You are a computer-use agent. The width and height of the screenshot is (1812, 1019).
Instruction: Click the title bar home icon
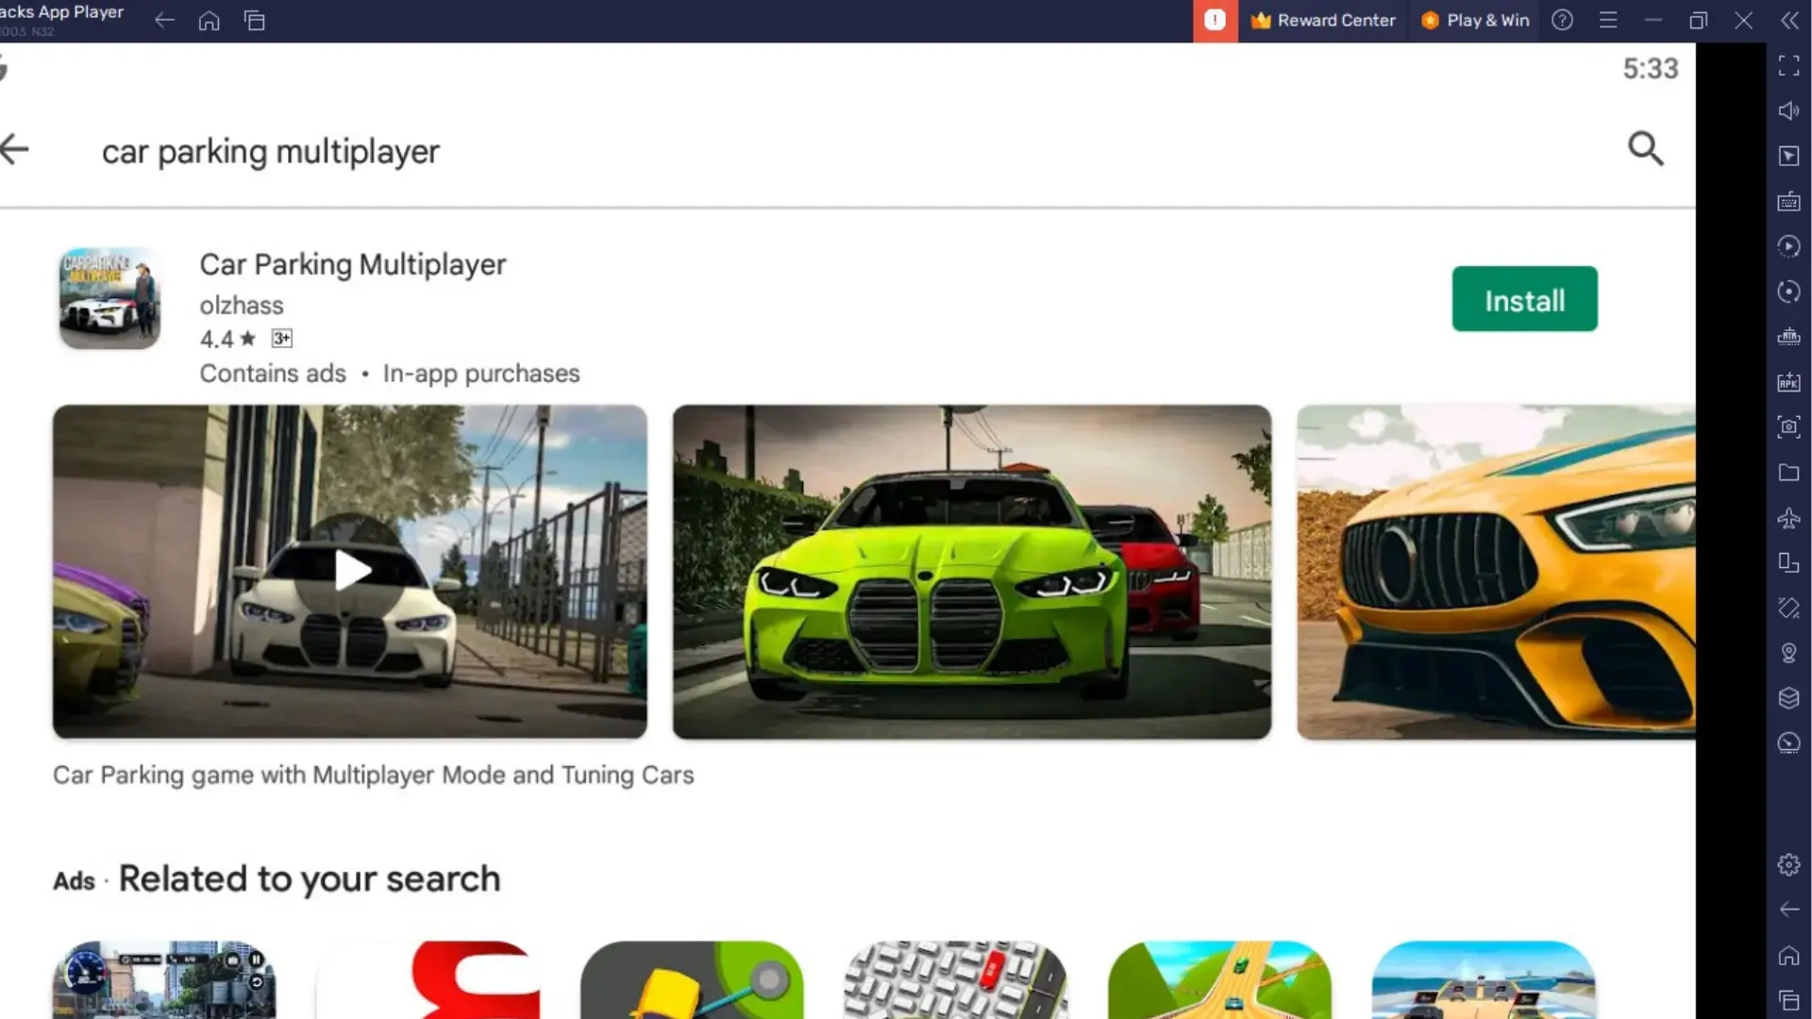210,20
